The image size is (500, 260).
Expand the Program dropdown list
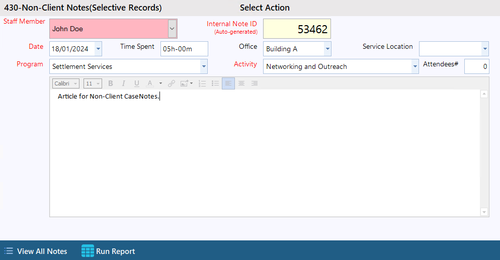pos(204,66)
